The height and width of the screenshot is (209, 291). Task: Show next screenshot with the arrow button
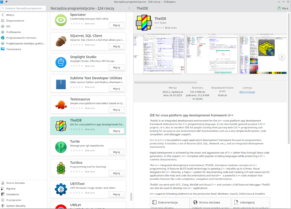pos(281,57)
